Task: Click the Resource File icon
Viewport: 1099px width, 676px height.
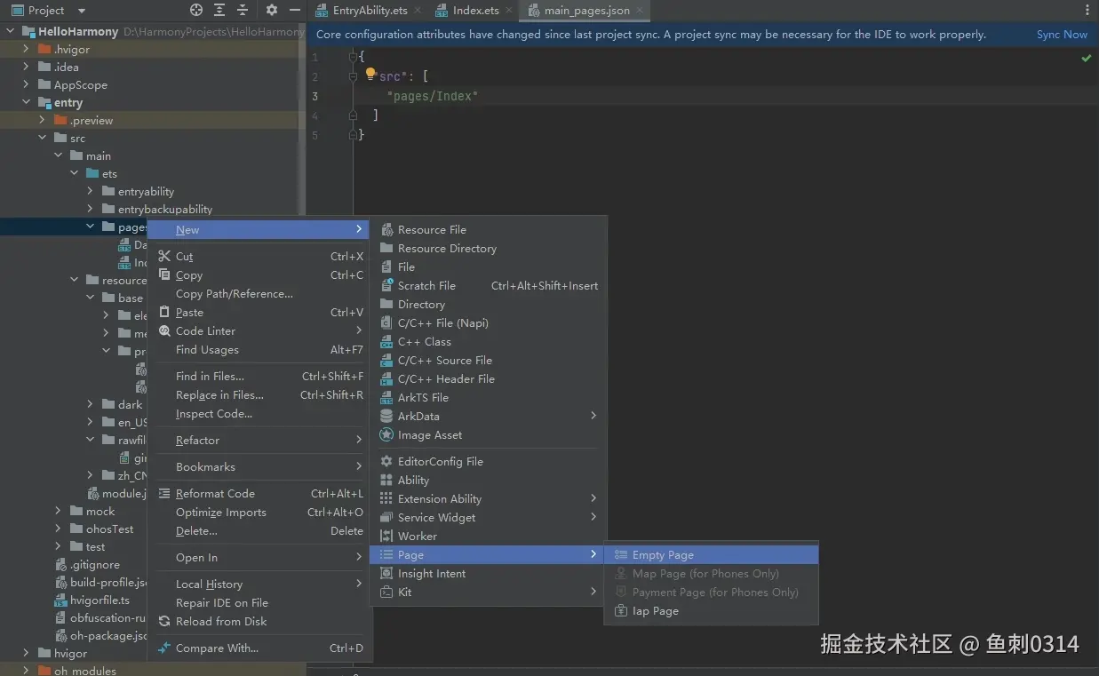Action: click(386, 229)
